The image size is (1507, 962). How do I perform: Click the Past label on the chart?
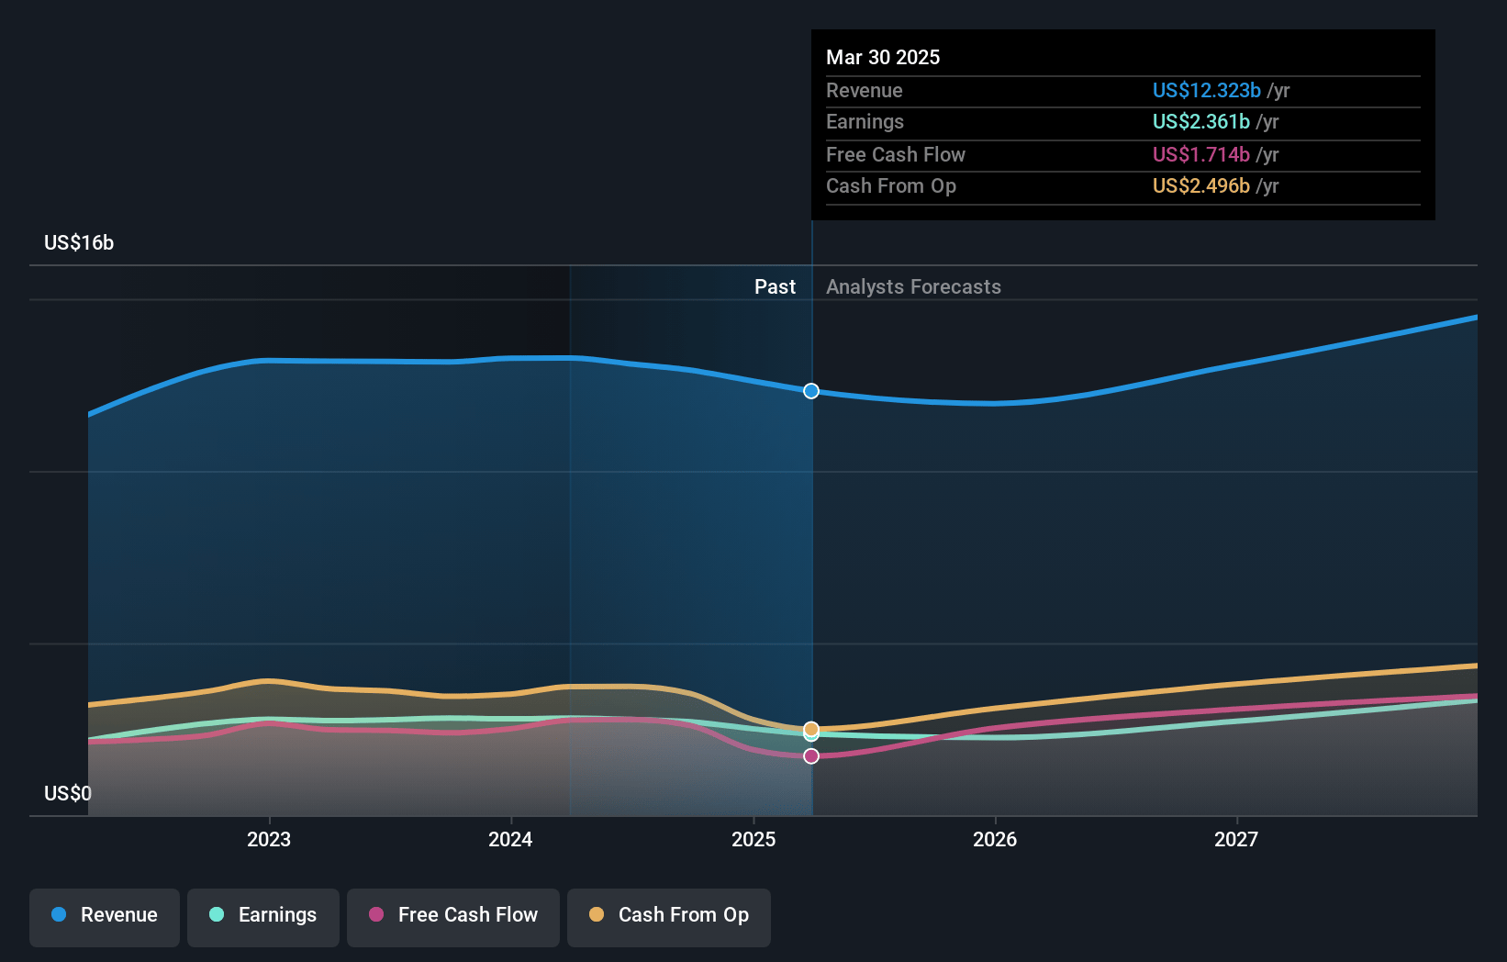tap(775, 286)
